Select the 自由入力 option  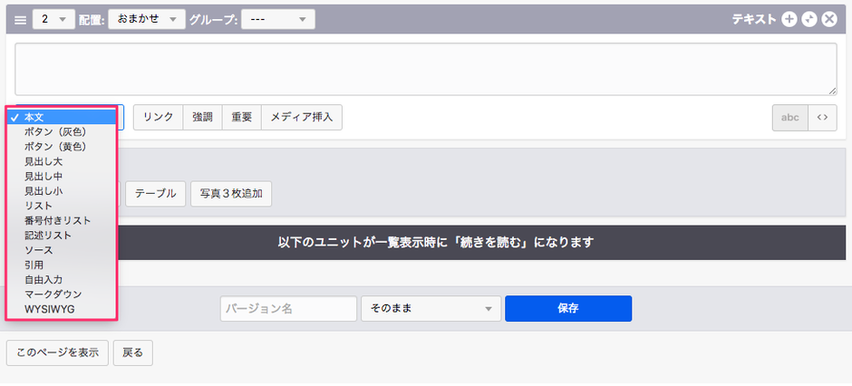tap(62, 280)
